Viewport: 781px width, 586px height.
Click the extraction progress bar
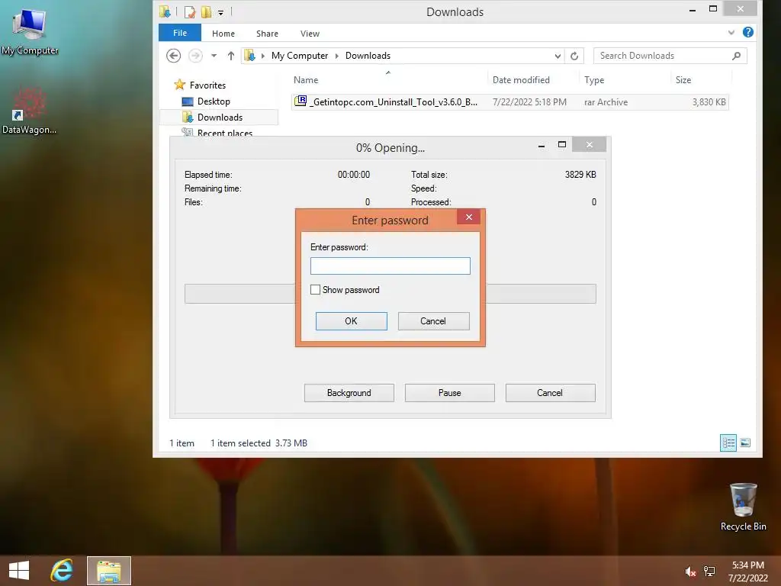(x=390, y=294)
